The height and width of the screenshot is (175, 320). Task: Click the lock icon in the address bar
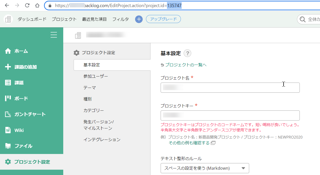point(50,6)
